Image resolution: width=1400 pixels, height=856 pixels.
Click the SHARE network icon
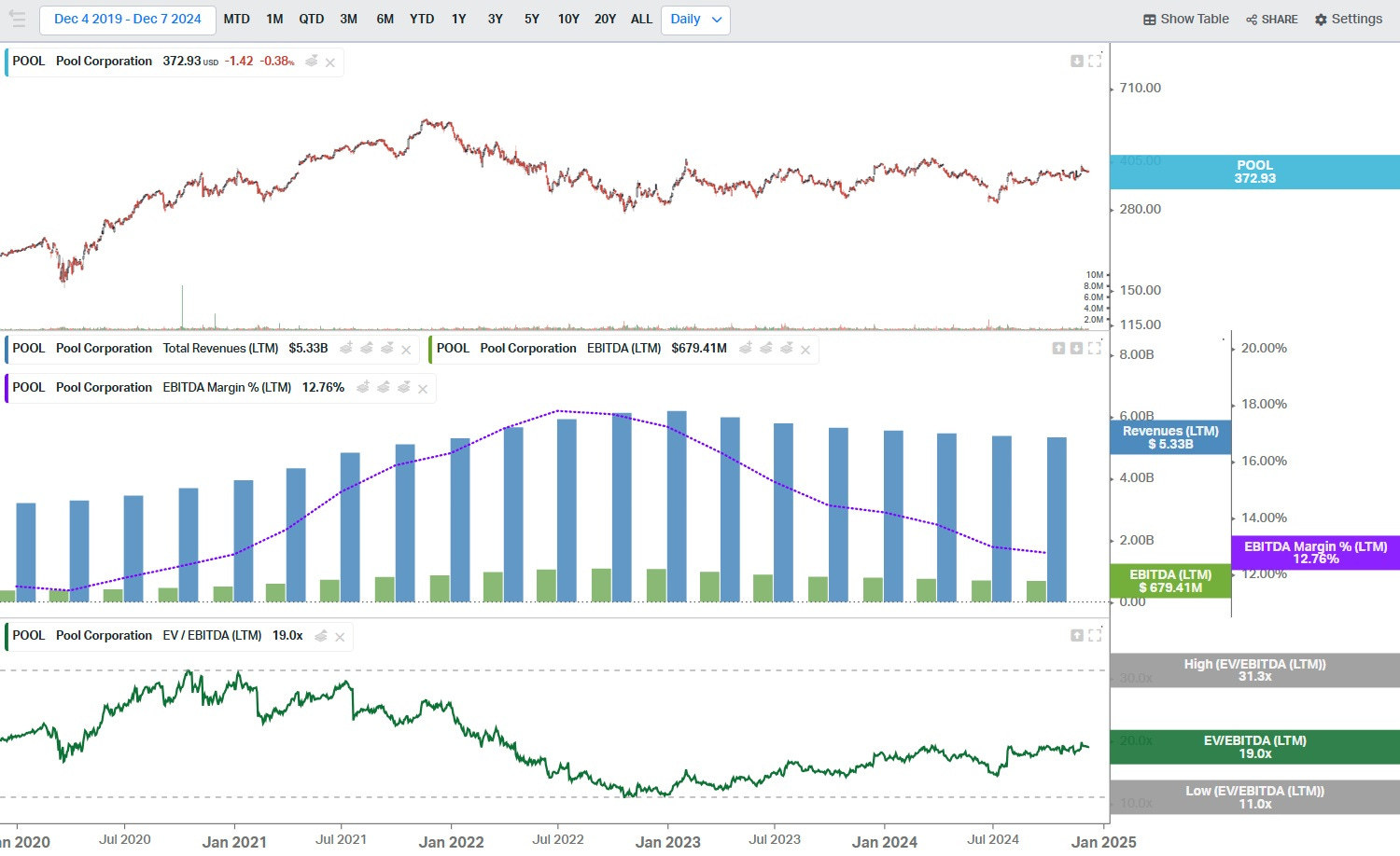(x=1252, y=20)
